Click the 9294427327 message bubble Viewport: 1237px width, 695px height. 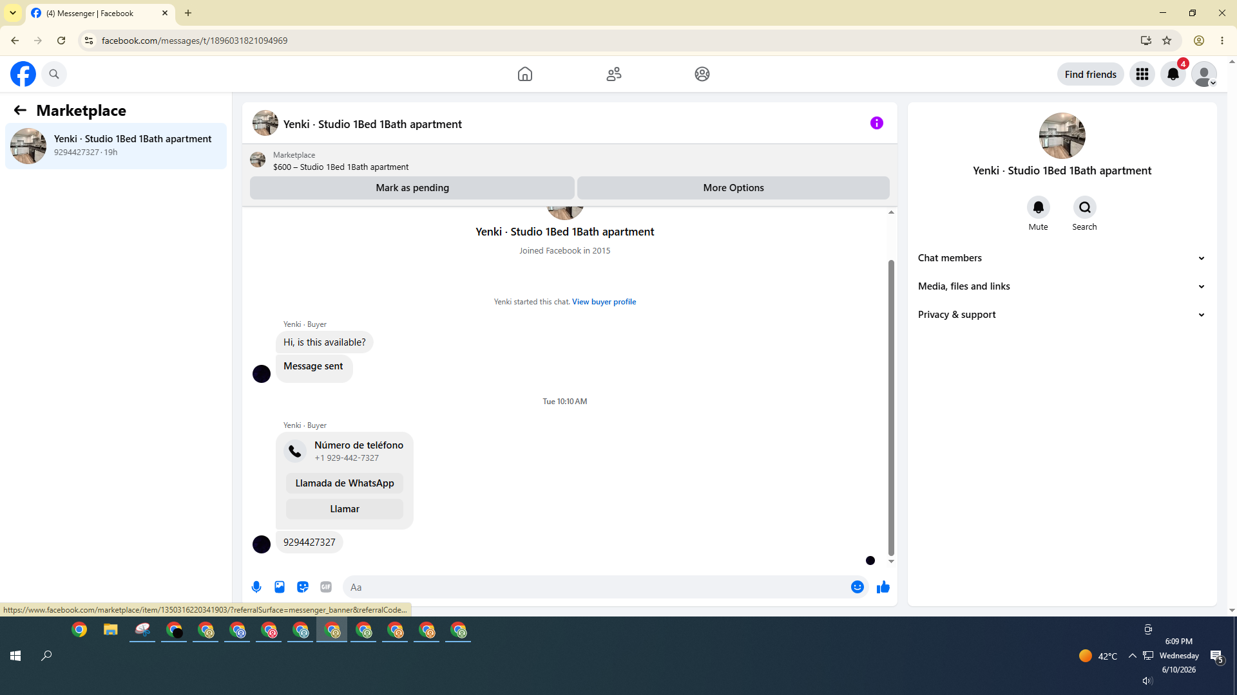[x=309, y=542]
